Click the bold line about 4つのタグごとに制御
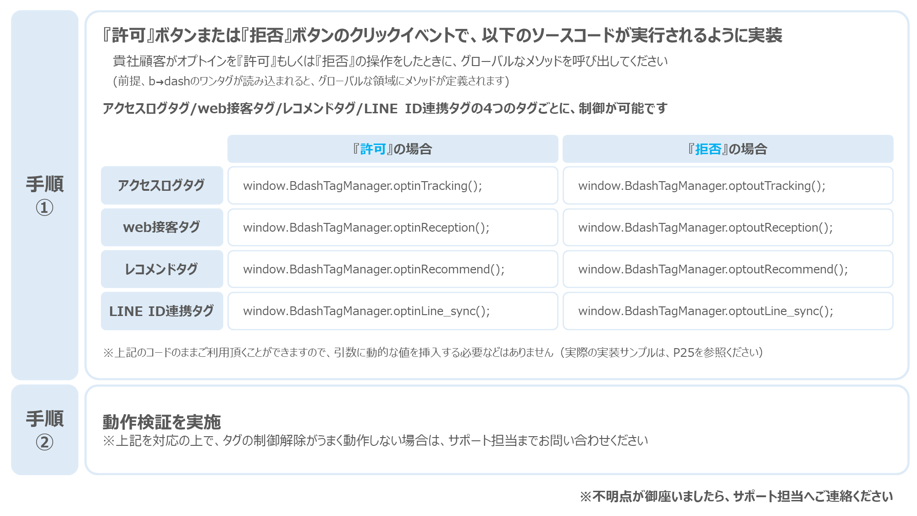 [x=385, y=108]
